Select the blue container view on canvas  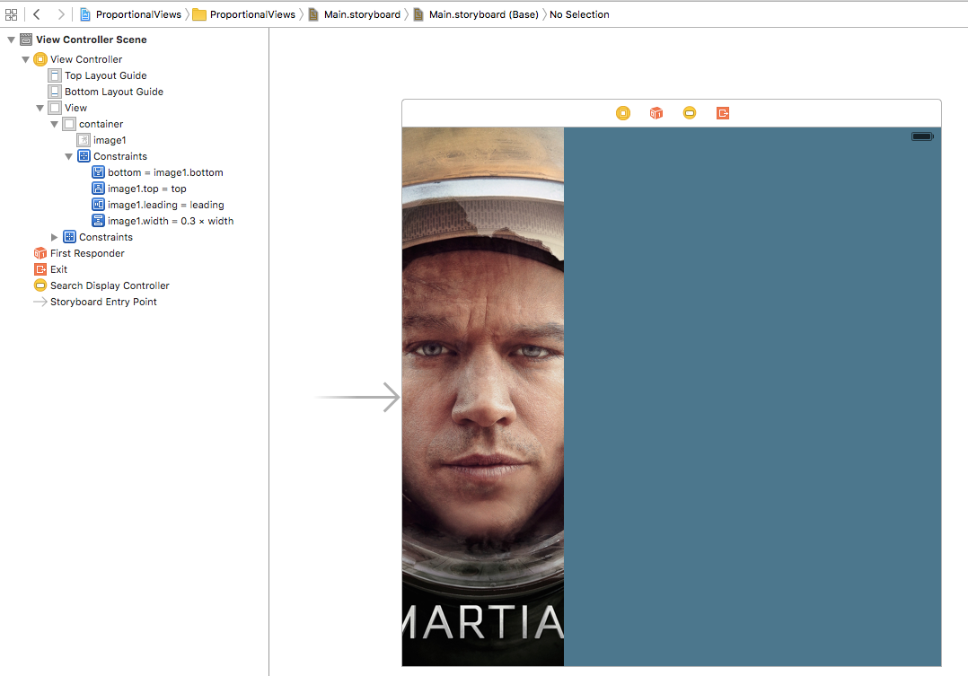tap(752, 396)
